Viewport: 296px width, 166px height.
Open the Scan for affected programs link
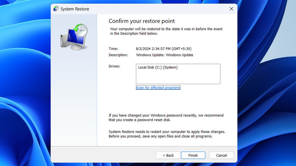coord(158,88)
